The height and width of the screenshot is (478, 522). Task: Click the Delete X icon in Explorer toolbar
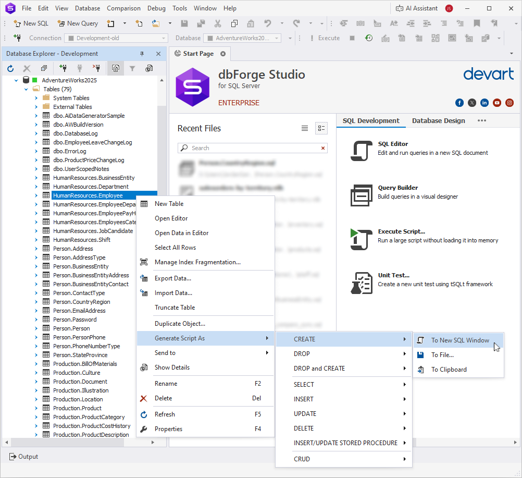click(x=27, y=68)
